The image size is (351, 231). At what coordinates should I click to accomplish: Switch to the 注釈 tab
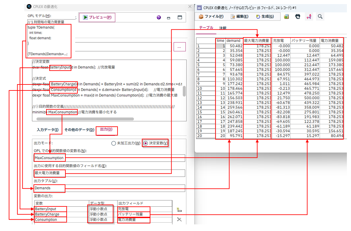223,28
